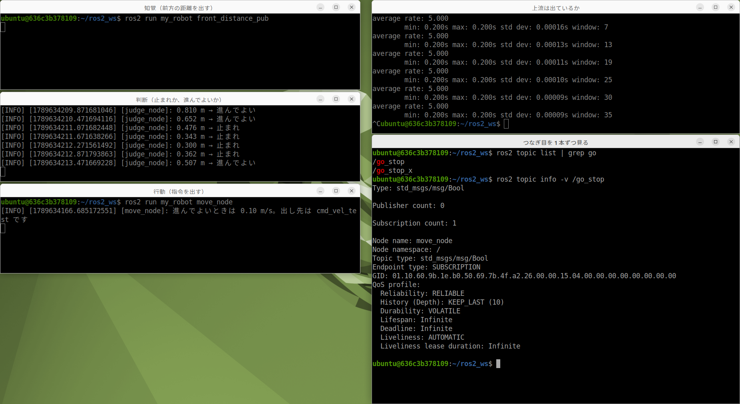Minimize the 行動 terminal window

(x=320, y=191)
